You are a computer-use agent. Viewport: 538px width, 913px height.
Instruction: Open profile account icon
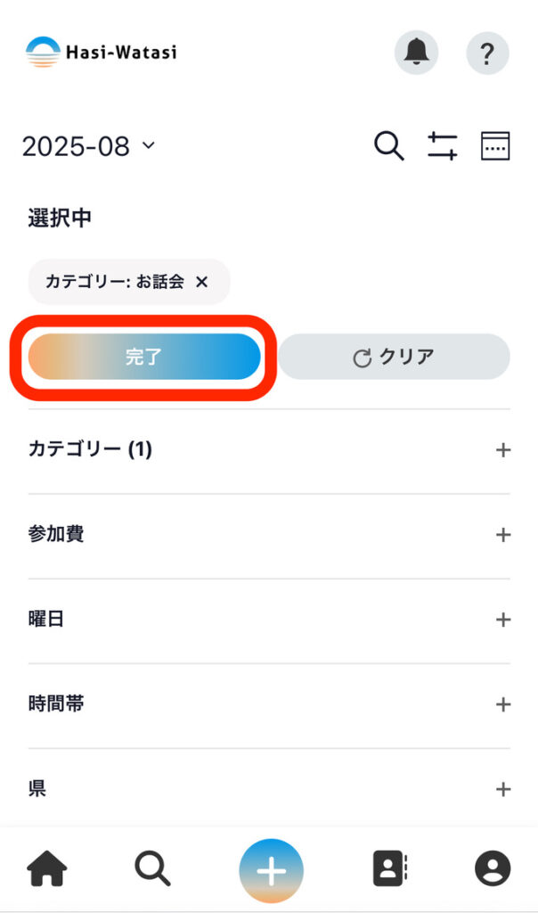493,868
